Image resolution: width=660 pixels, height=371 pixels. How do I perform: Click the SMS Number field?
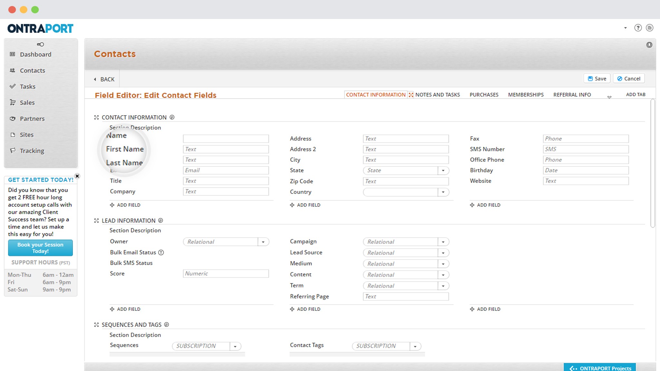pyautogui.click(x=586, y=149)
